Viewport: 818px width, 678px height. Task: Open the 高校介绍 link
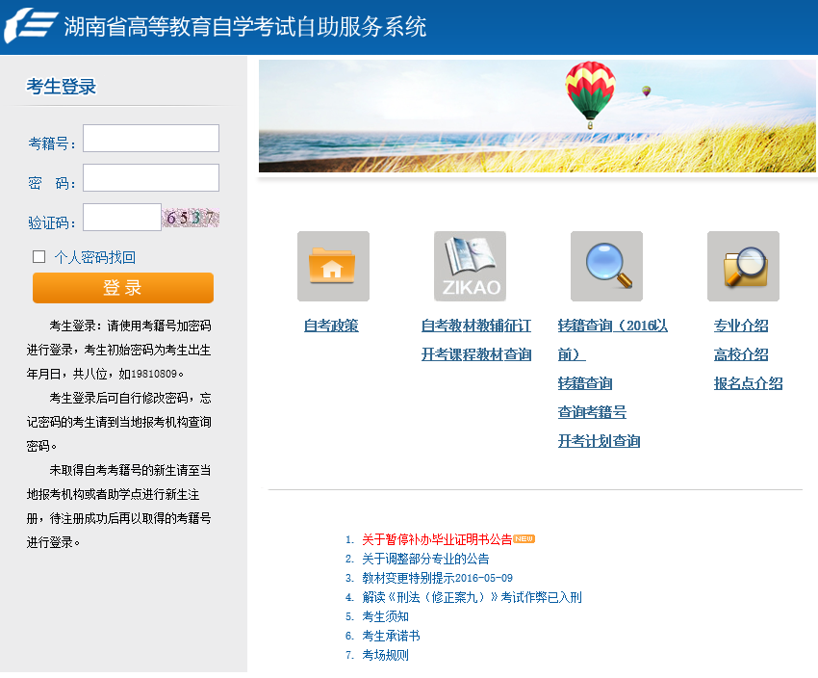741,354
